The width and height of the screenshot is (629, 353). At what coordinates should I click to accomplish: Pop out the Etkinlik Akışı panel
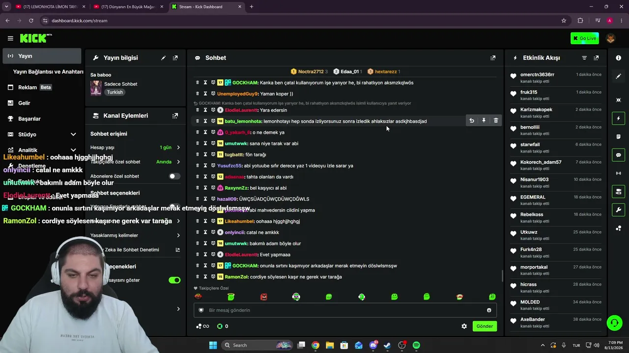pos(596,58)
